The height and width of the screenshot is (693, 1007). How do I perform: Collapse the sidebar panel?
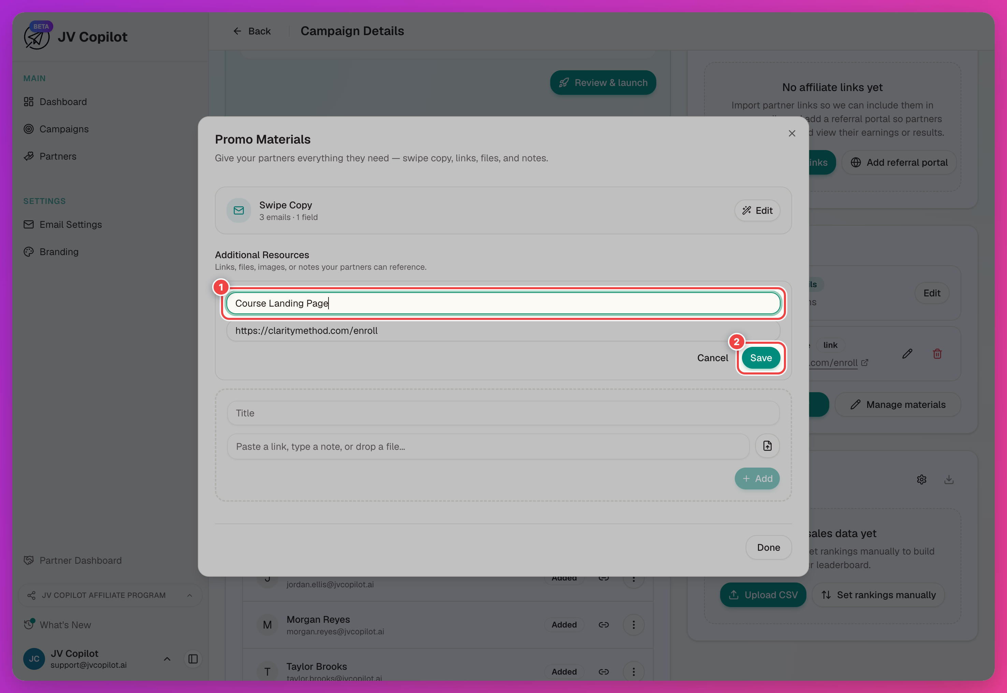click(x=193, y=659)
